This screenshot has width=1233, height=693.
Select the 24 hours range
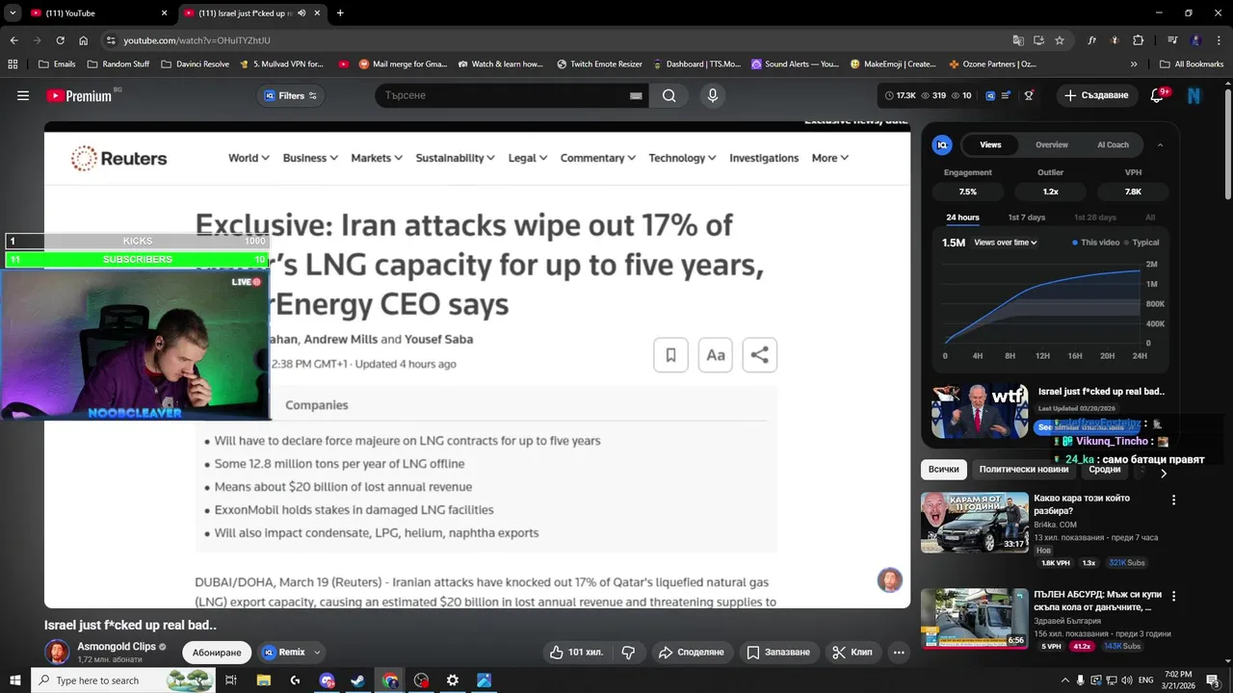962,218
